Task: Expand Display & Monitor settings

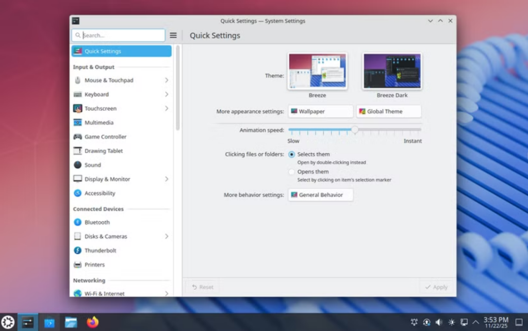Action: point(107,179)
